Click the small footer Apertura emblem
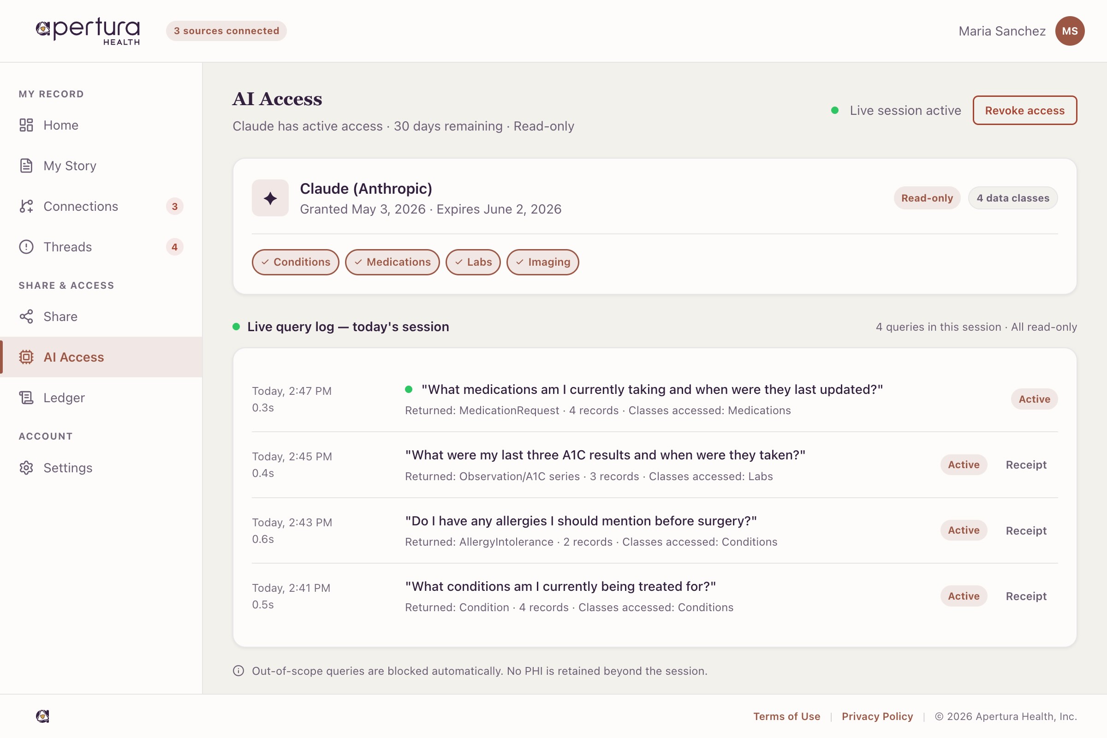This screenshot has height=738, width=1107. pyautogui.click(x=43, y=716)
